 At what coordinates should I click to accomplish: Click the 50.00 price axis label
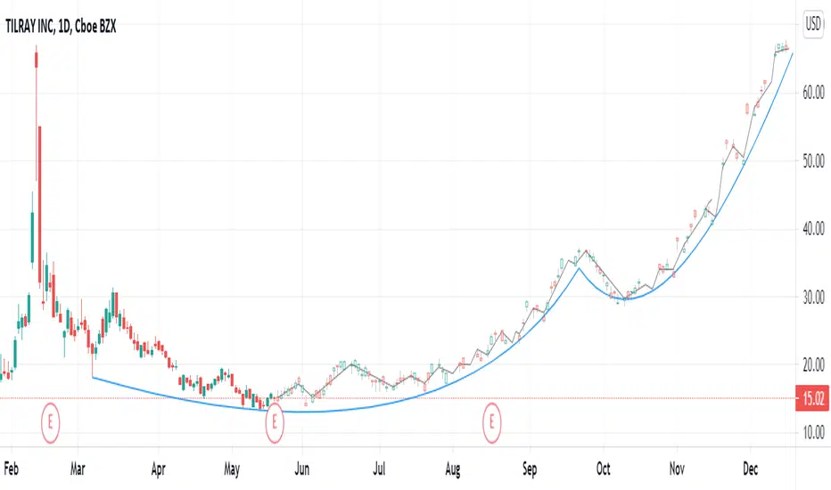pos(813,161)
